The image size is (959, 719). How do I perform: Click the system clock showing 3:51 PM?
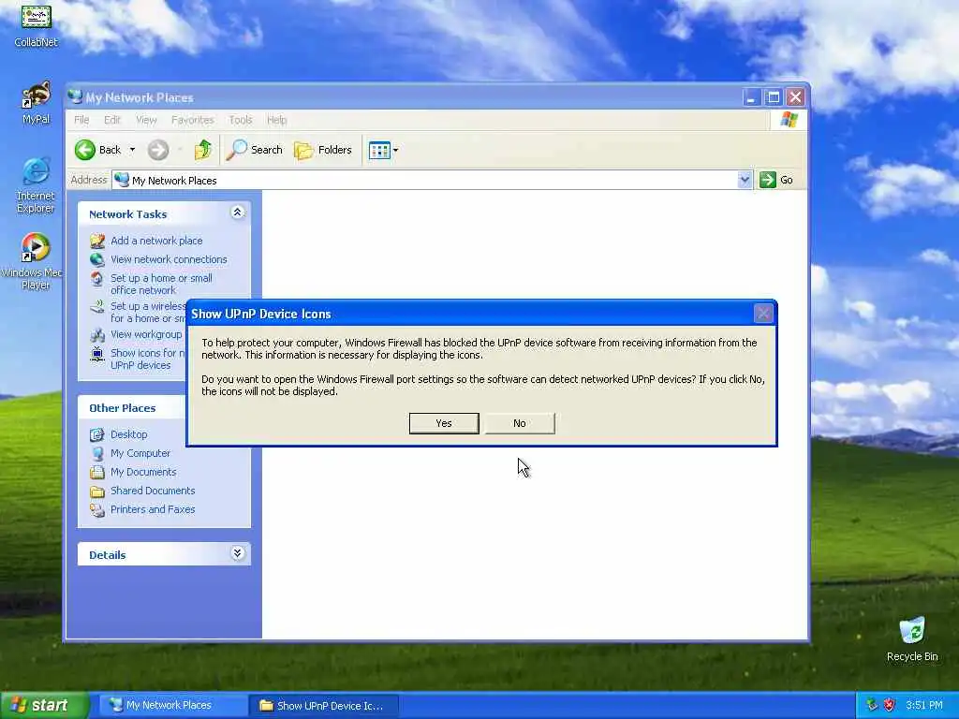pyautogui.click(x=924, y=705)
